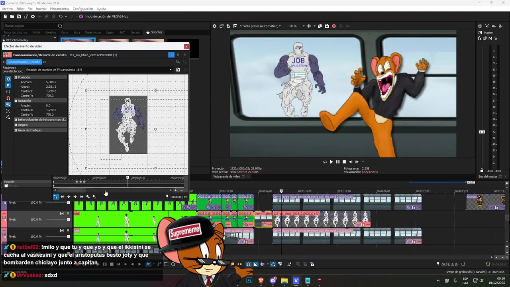Toggle lock aspect ratio in Pan/Crop
Screen dimensions: 510x287
pos(8,104)
